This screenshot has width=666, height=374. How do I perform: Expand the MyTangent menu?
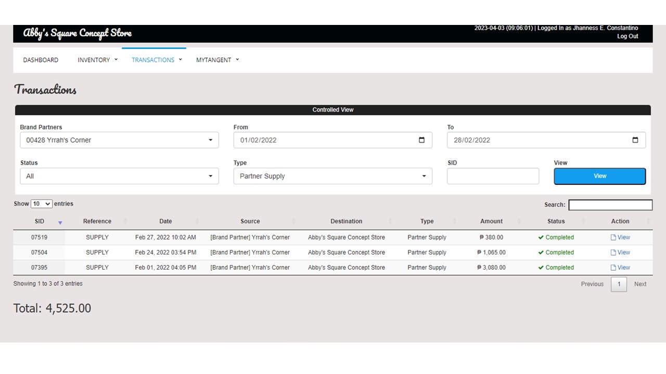point(237,60)
